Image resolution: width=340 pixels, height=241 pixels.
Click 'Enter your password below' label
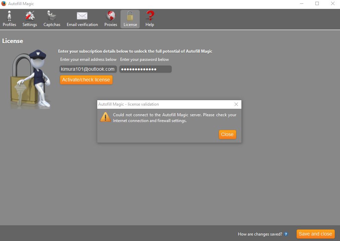144,59
